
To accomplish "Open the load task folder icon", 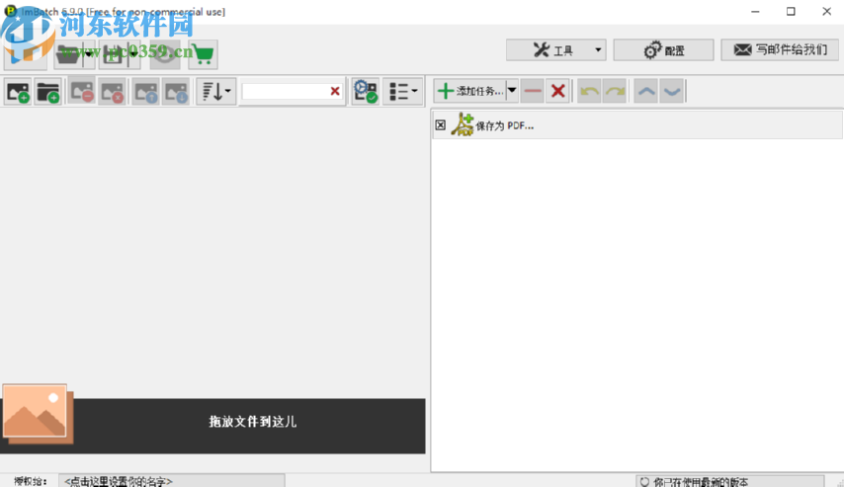I will click(x=68, y=54).
